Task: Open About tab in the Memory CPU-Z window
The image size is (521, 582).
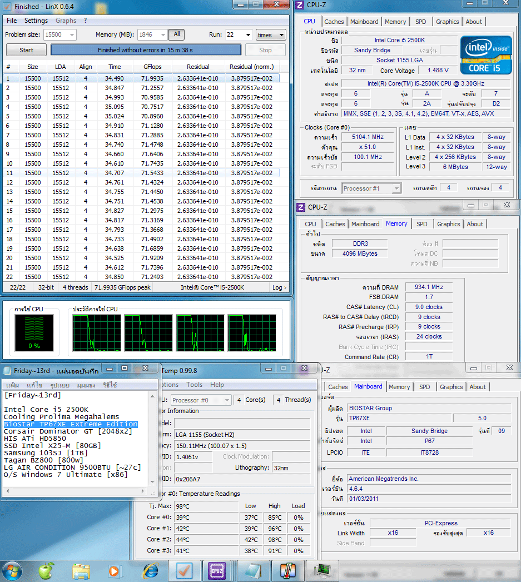Action: 475,224
